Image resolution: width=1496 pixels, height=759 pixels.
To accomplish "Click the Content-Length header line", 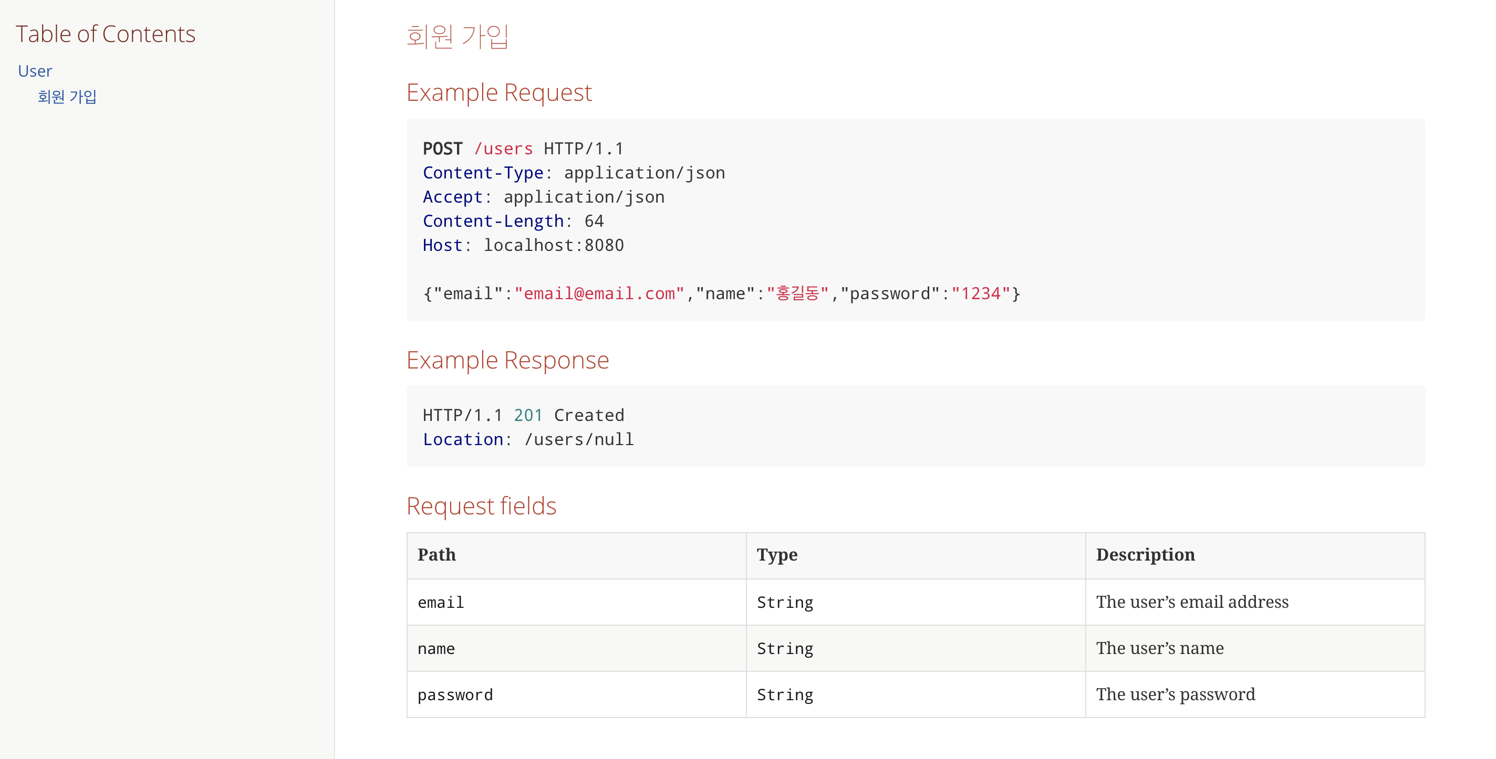I will tap(513, 221).
